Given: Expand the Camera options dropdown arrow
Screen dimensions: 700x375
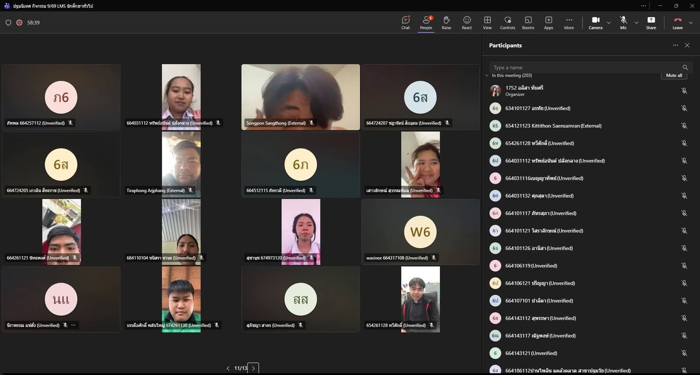Looking at the screenshot, I should [x=609, y=23].
